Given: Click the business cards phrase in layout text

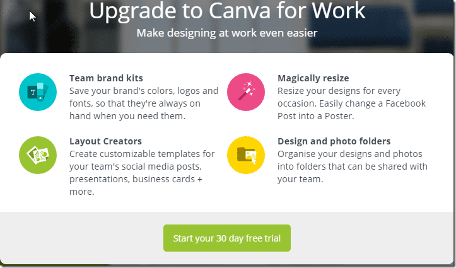Looking at the screenshot, I should point(163,179).
